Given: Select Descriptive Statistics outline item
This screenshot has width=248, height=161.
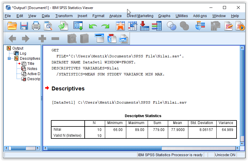Looking at the screenshot, I should pyautogui.click(x=34, y=79).
